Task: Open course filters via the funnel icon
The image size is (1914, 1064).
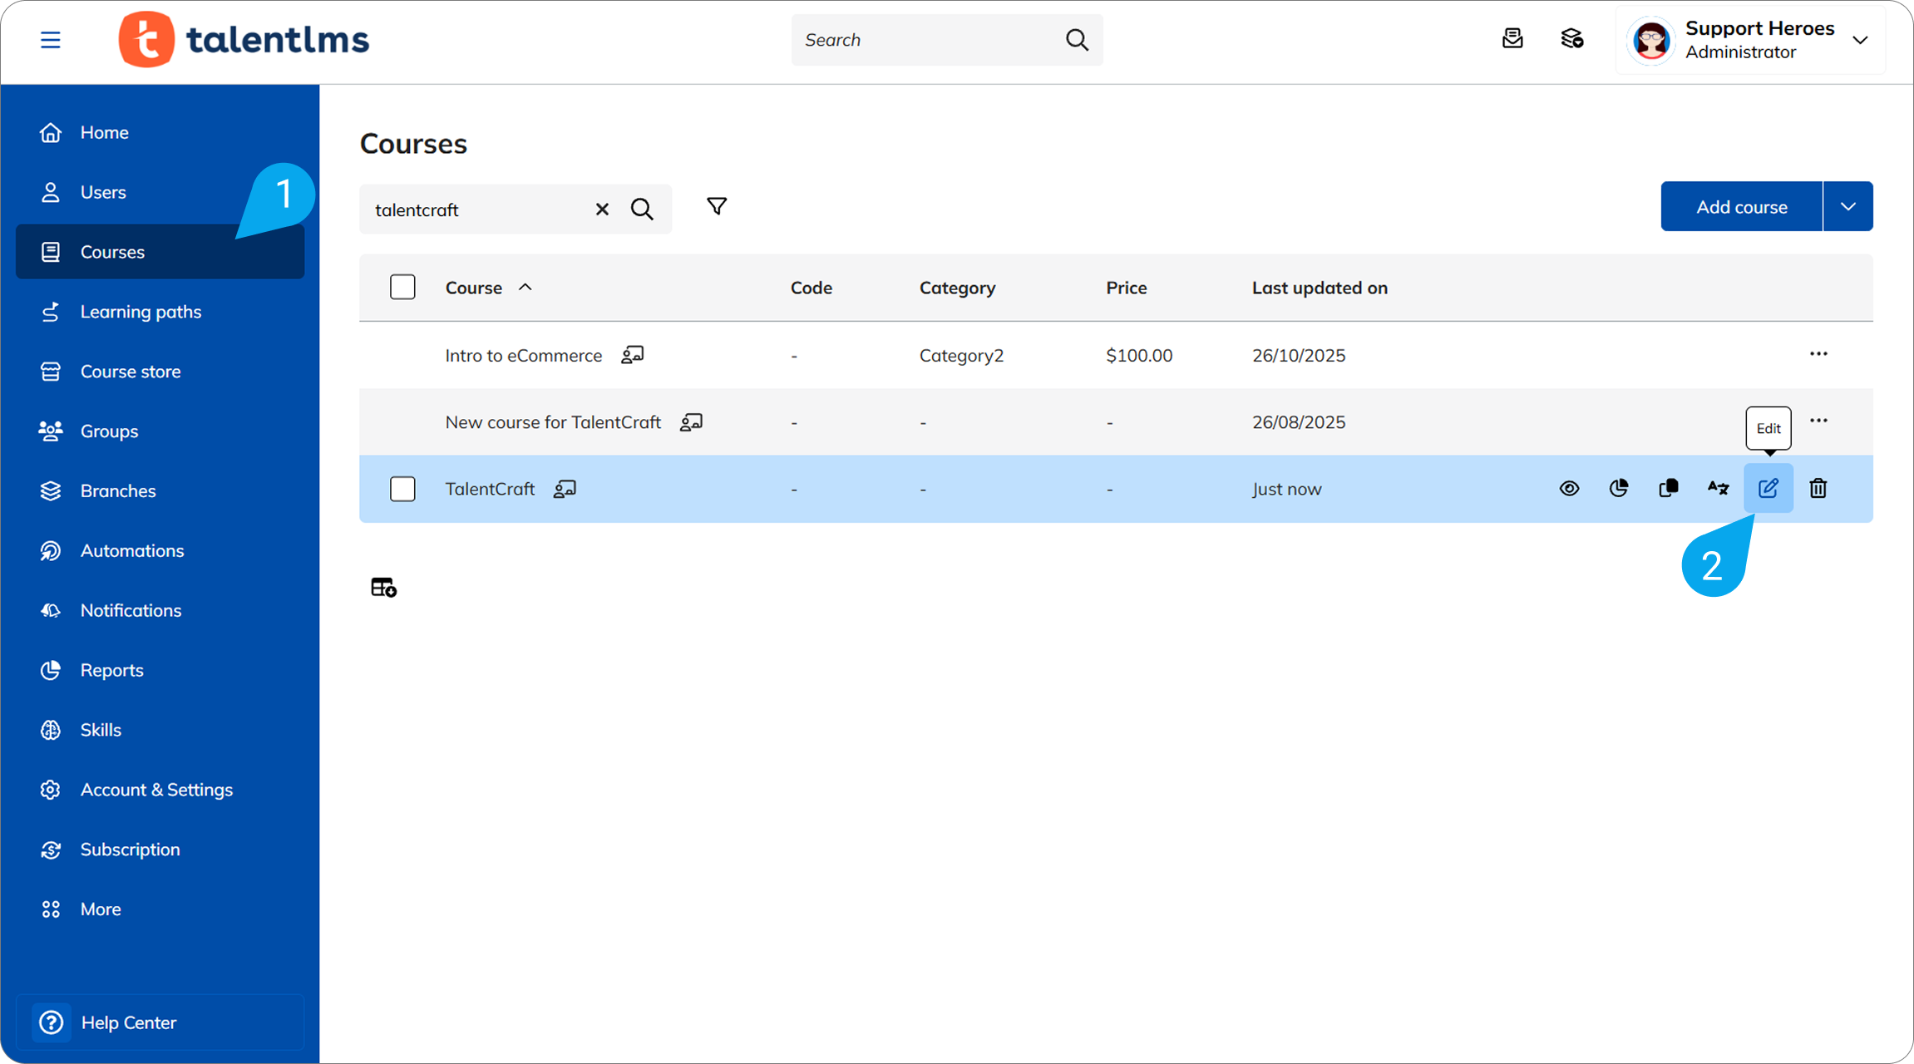Action: point(716,206)
